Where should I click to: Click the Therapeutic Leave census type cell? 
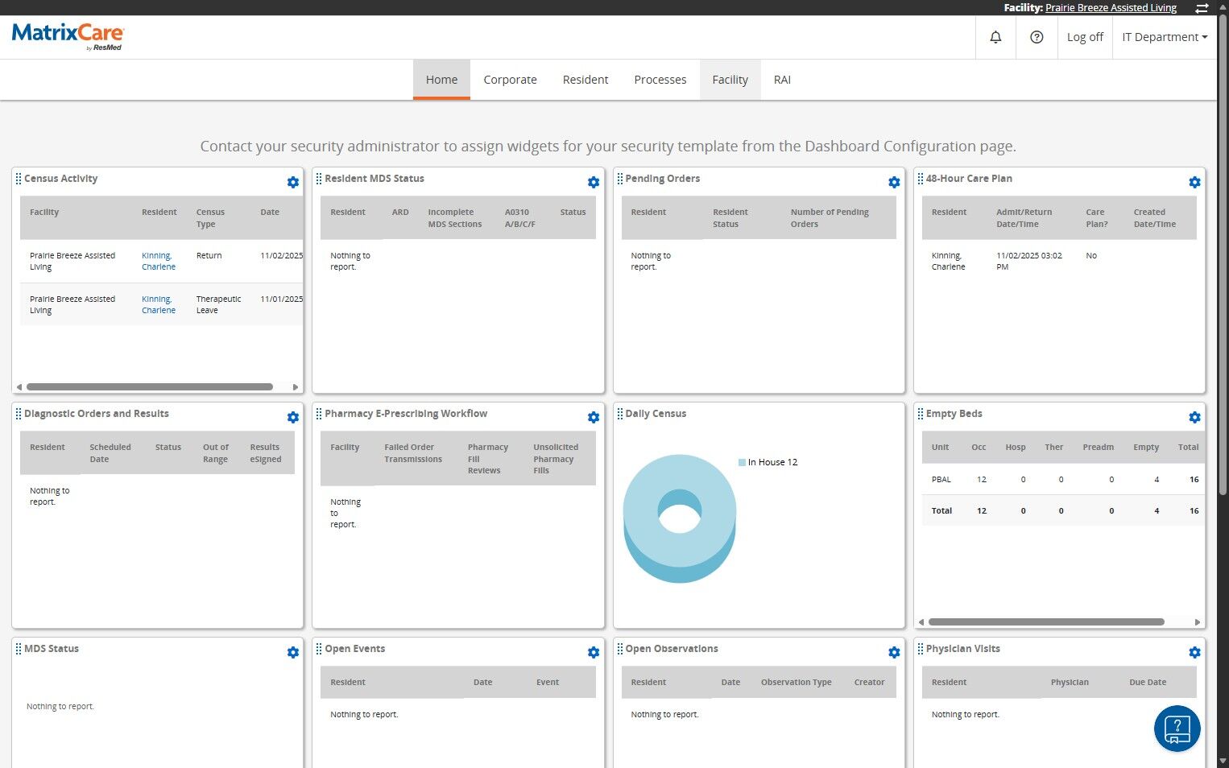218,304
